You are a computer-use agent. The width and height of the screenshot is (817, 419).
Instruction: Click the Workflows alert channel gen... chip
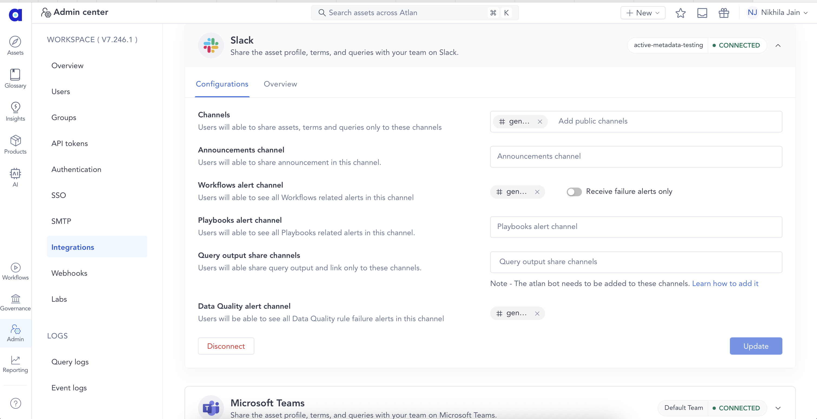tap(517, 192)
